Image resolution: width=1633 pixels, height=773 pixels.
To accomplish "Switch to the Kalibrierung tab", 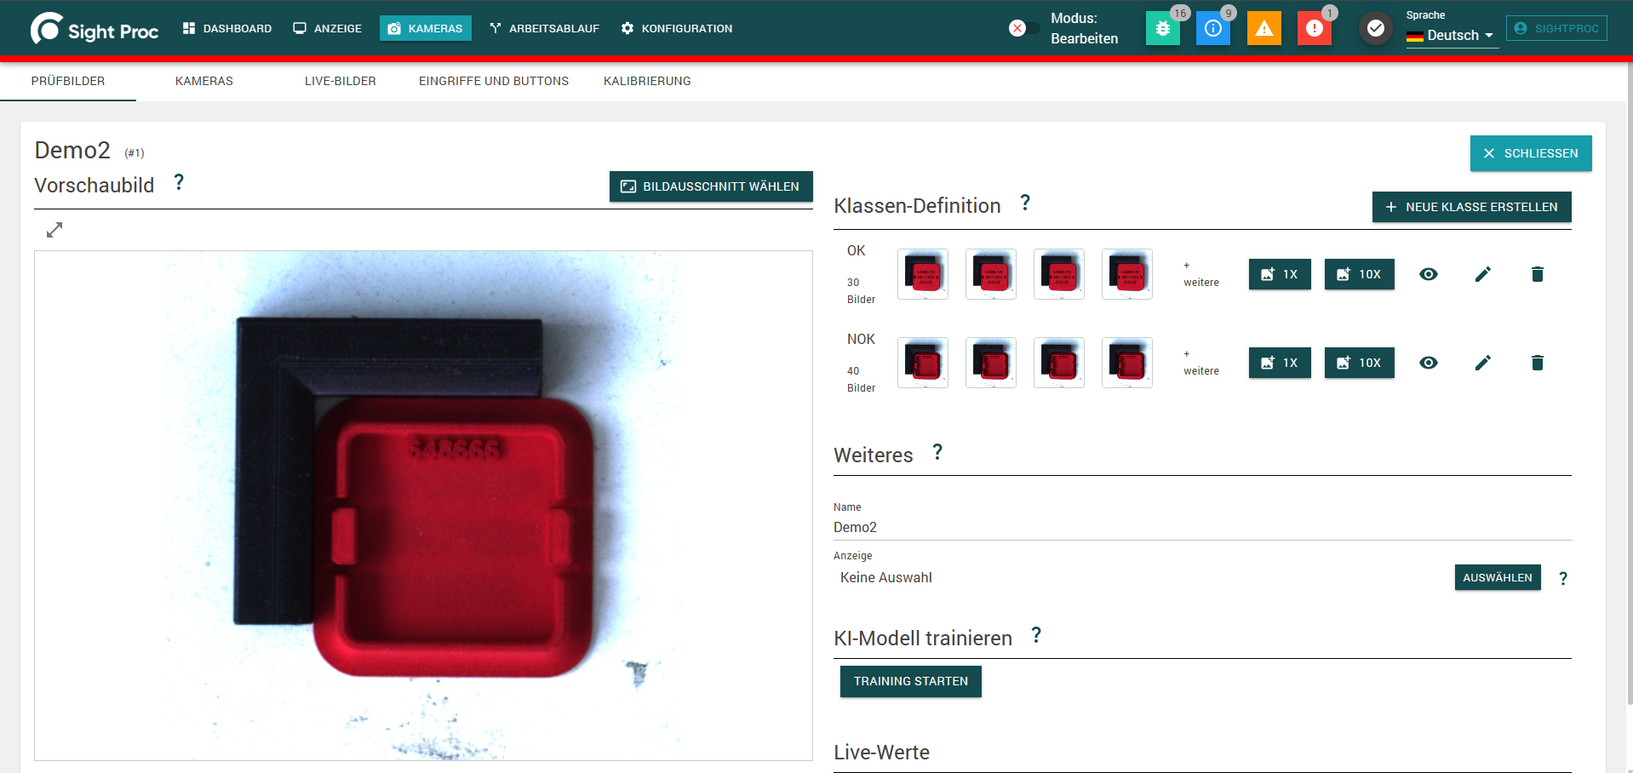I will click(647, 81).
